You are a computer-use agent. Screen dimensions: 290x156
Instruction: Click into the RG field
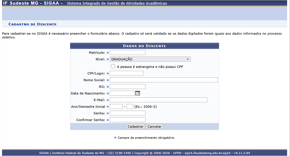click(x=127, y=87)
